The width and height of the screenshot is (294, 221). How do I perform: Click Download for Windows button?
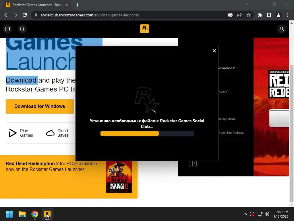(x=40, y=106)
